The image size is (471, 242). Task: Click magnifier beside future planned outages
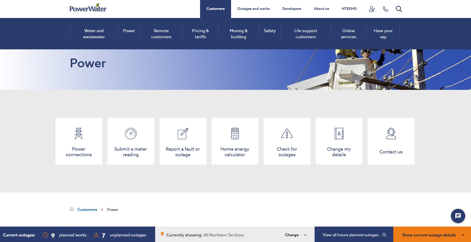click(x=384, y=235)
